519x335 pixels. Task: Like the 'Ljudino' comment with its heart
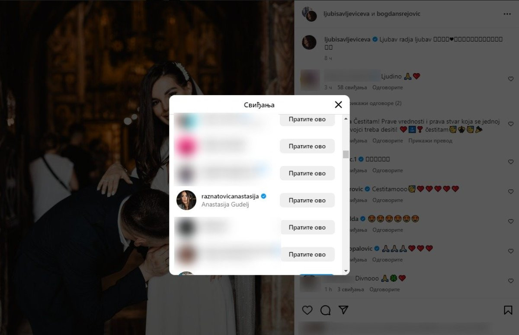pyautogui.click(x=511, y=79)
